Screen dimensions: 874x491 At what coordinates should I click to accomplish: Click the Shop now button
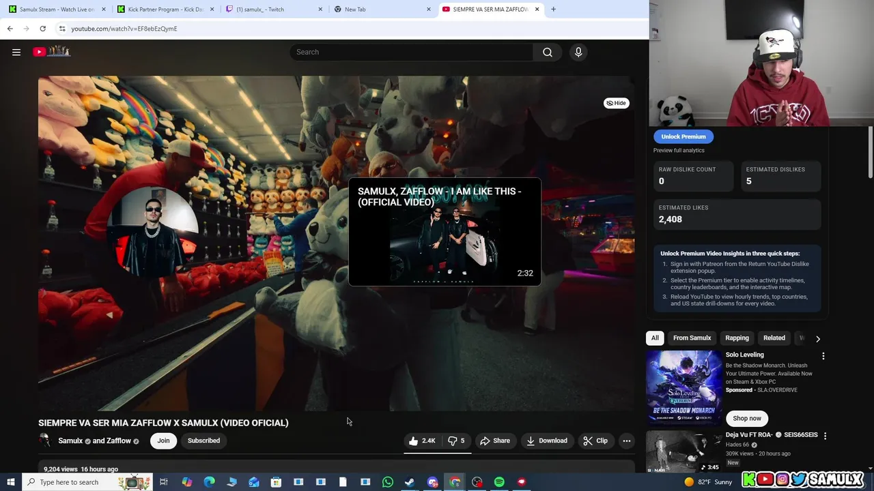[747, 419]
